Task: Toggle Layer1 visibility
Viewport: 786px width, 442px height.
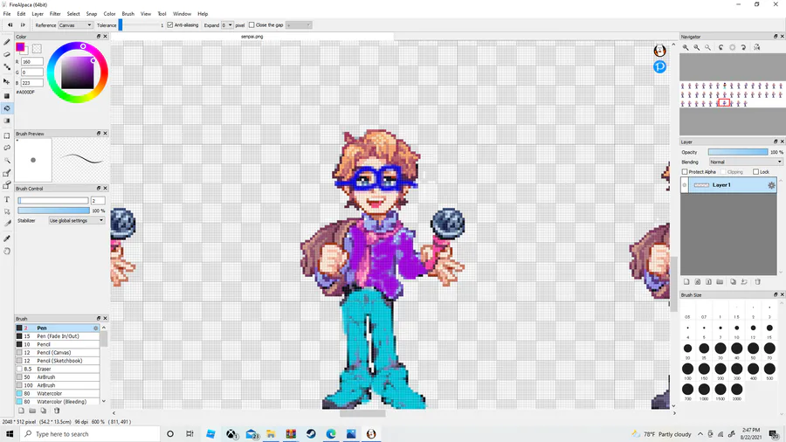Action: [684, 185]
